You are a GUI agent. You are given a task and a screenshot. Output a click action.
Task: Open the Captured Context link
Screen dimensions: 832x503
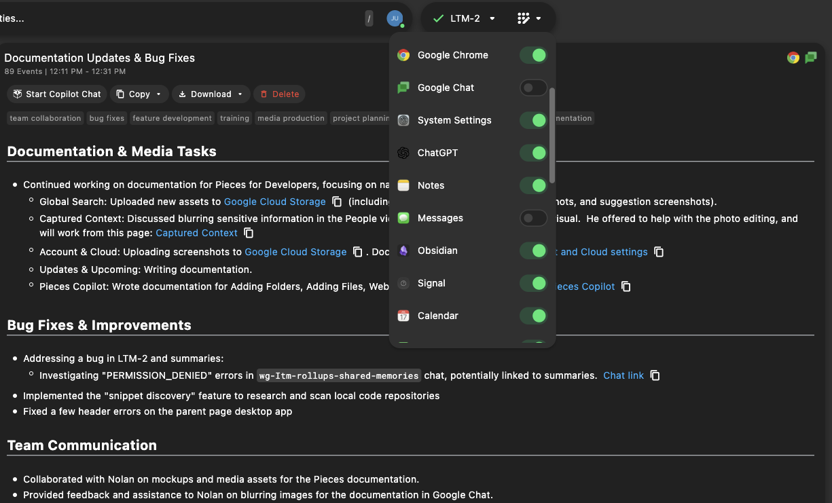coord(196,233)
